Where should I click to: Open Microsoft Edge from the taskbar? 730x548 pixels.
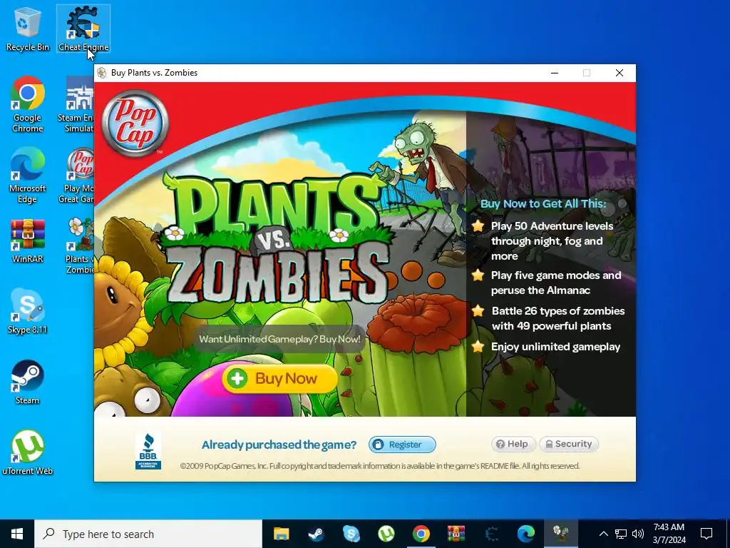point(525,534)
